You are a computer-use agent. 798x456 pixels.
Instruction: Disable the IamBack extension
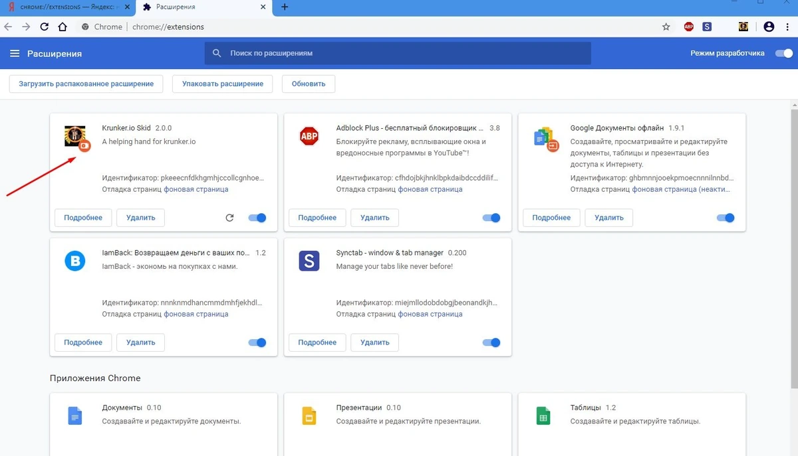click(257, 342)
